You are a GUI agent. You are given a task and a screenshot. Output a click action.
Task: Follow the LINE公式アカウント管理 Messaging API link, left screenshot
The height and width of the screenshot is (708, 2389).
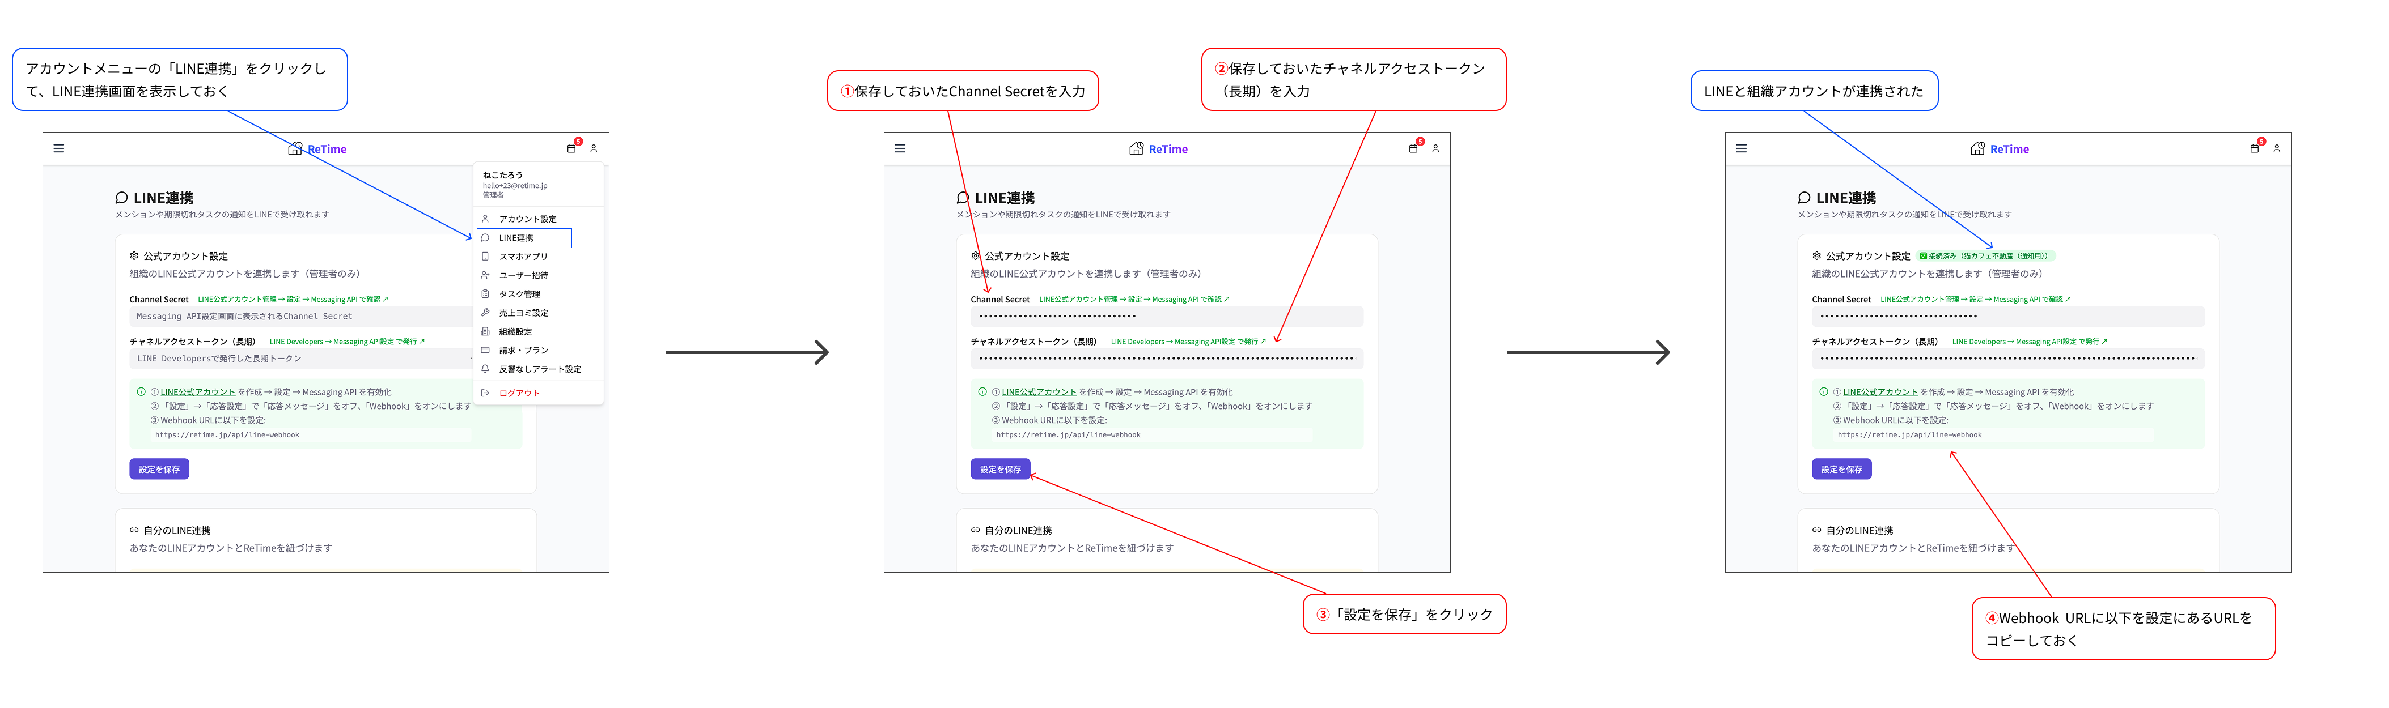293,299
